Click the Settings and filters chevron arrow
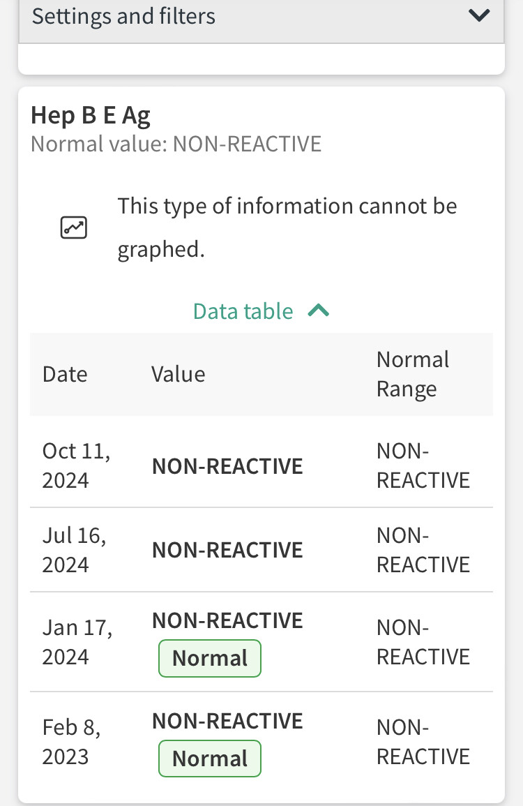The height and width of the screenshot is (806, 523). 479,15
